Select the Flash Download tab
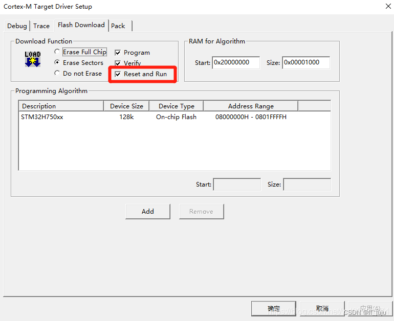Viewport: 394px width, 321px height. [x=81, y=25]
